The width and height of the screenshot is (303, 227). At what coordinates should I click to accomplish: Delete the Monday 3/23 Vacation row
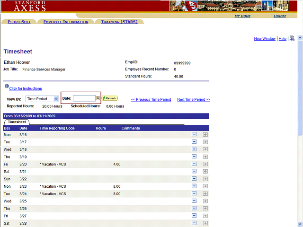coord(194,186)
